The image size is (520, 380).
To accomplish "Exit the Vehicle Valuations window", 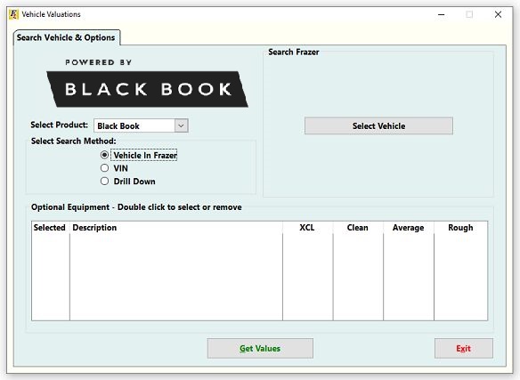I will (464, 348).
